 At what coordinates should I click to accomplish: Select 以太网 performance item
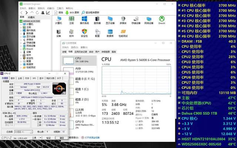pos(79,113)
